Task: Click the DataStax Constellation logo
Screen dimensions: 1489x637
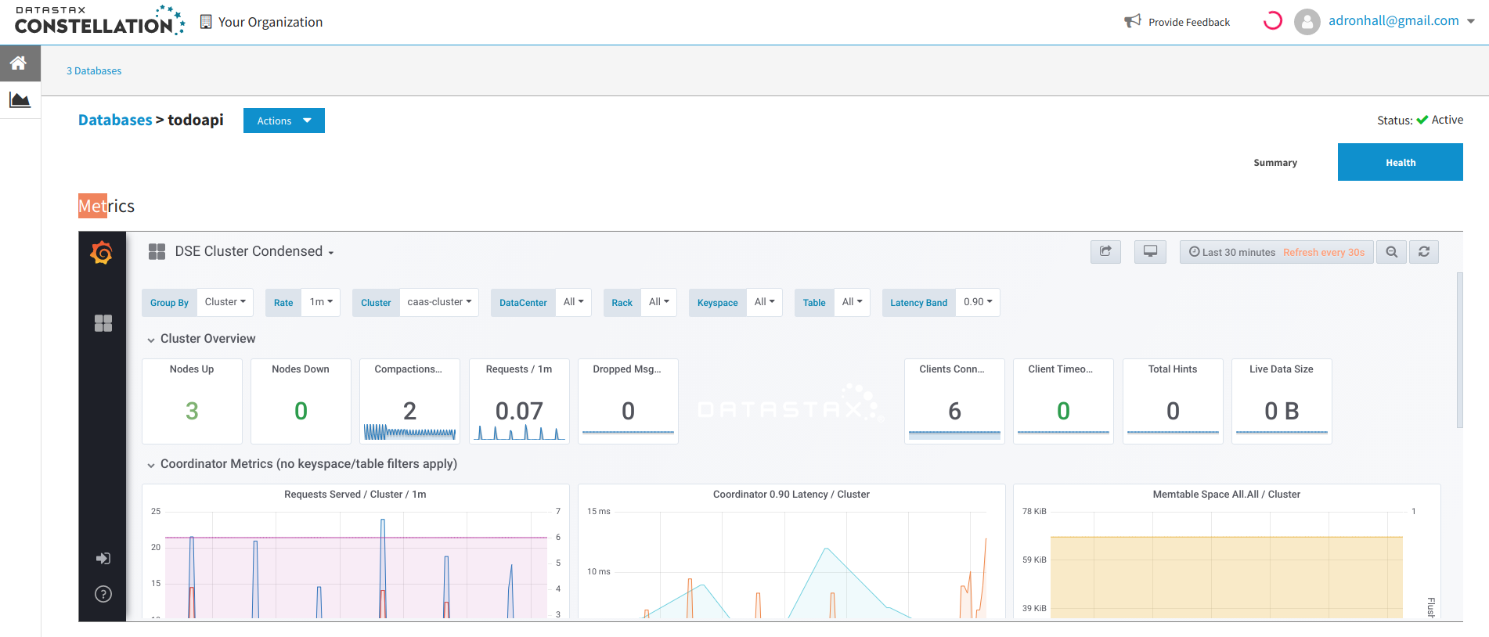Action: point(100,21)
